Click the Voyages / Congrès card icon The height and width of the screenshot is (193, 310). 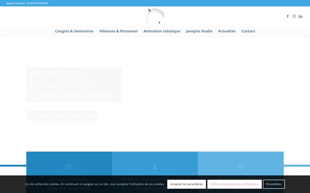coord(69,167)
